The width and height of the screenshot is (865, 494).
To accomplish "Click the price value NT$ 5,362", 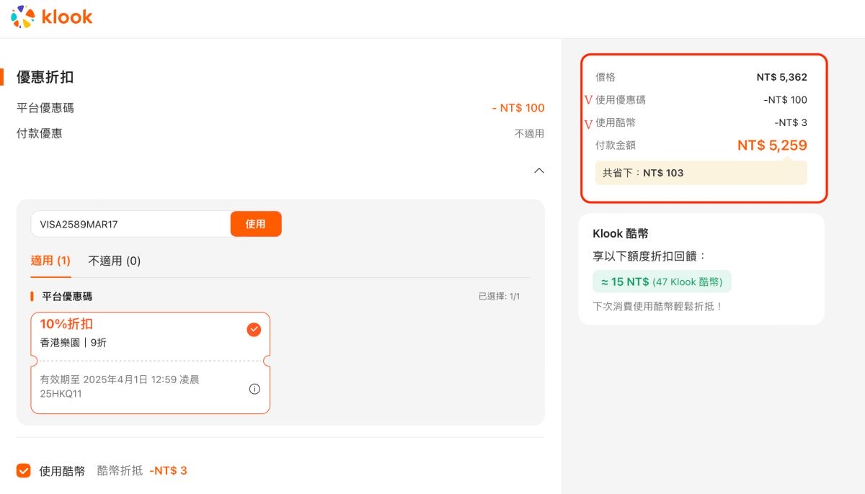I will tap(782, 77).
